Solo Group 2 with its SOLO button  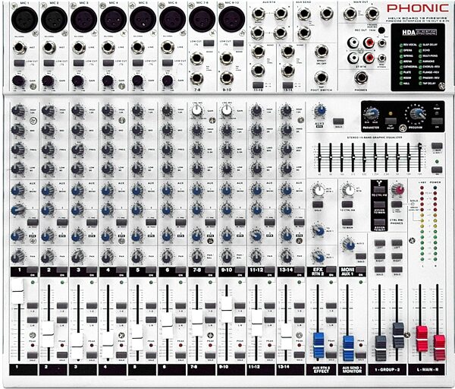397,269
